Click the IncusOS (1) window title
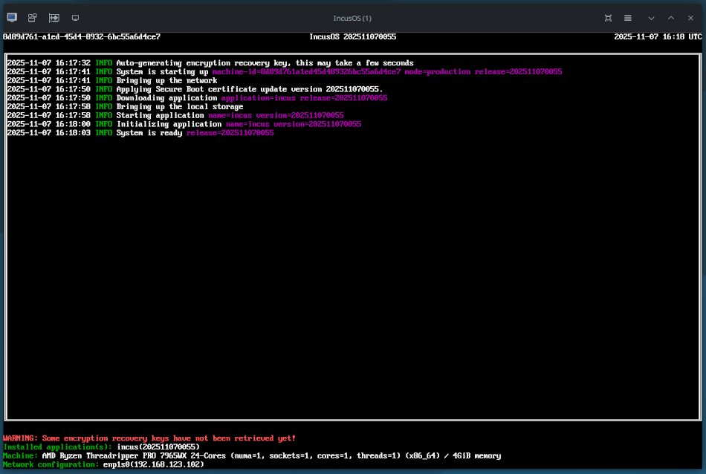The width and height of the screenshot is (706, 474). pyautogui.click(x=352, y=17)
